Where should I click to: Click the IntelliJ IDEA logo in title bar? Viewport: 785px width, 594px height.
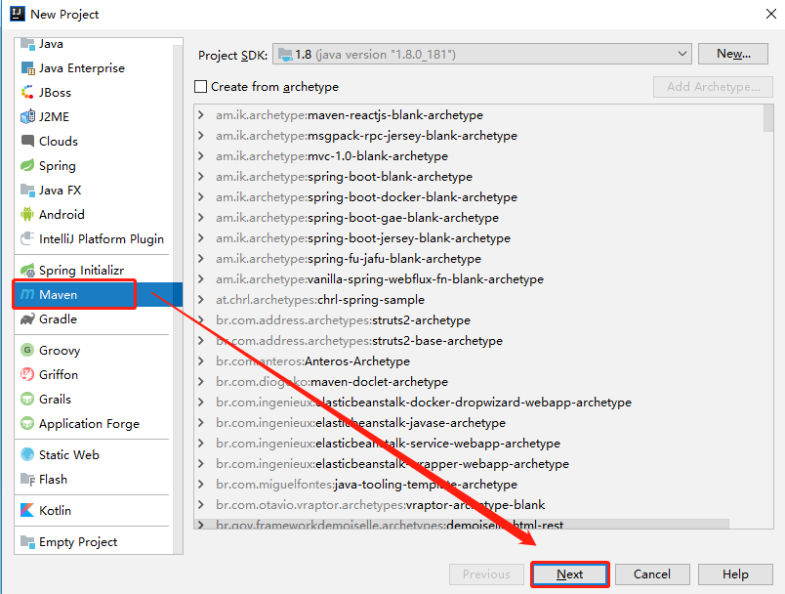(x=18, y=14)
